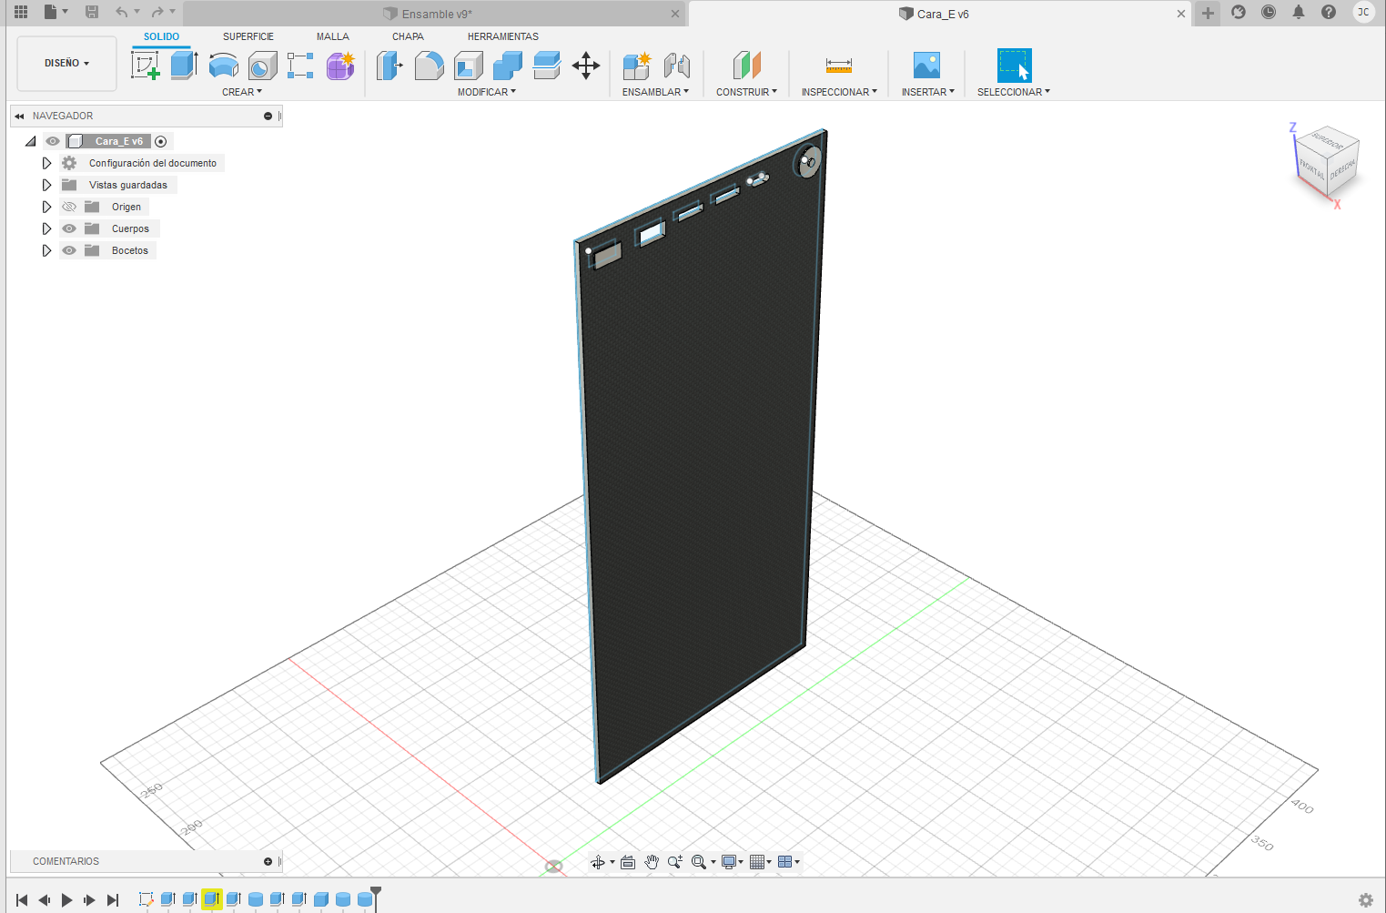Viewport: 1386px width, 913px height.
Task: Open the SELECCIONAR dropdown menu
Action: tap(1014, 92)
